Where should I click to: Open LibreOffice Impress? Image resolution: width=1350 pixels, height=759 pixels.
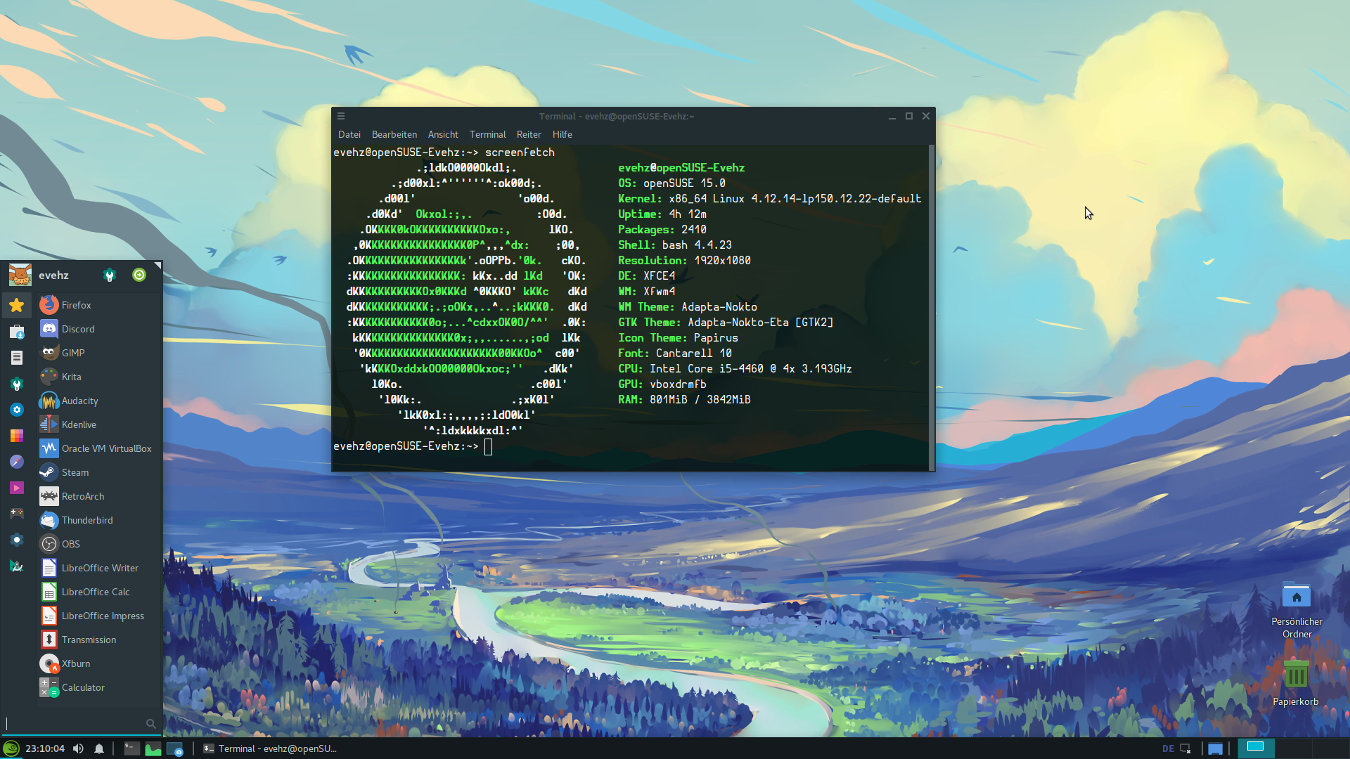tap(99, 616)
